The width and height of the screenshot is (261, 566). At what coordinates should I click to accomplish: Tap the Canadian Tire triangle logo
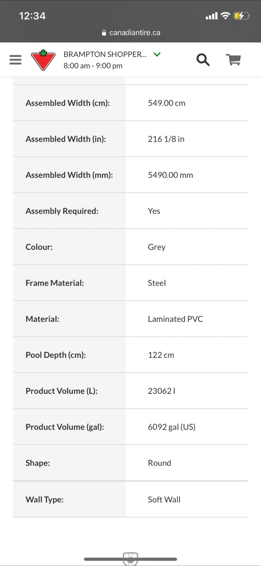pos(43,60)
